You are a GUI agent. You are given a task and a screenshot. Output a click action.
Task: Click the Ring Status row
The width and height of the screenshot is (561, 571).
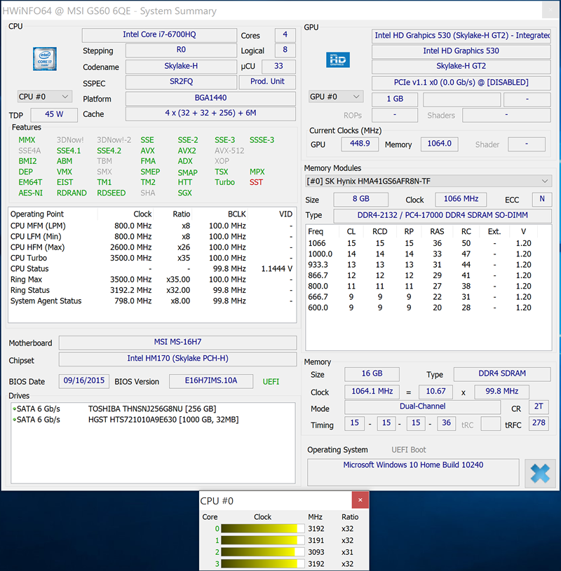pyautogui.click(x=151, y=291)
